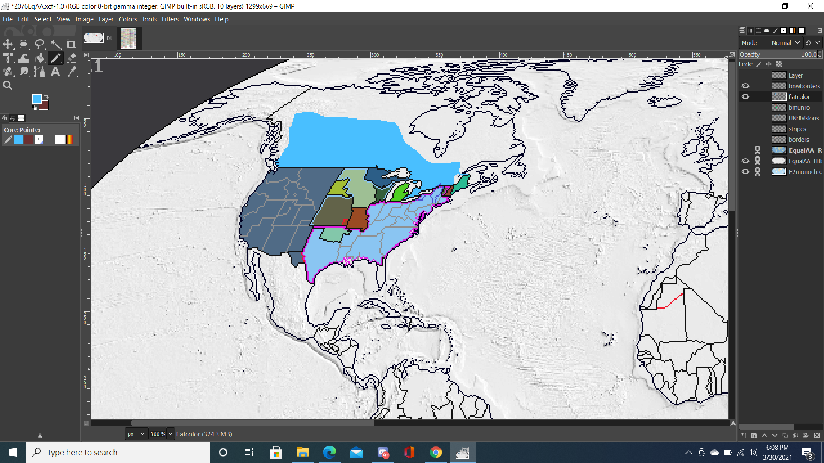Select the Warp Transform tool

pyautogui.click(x=24, y=58)
